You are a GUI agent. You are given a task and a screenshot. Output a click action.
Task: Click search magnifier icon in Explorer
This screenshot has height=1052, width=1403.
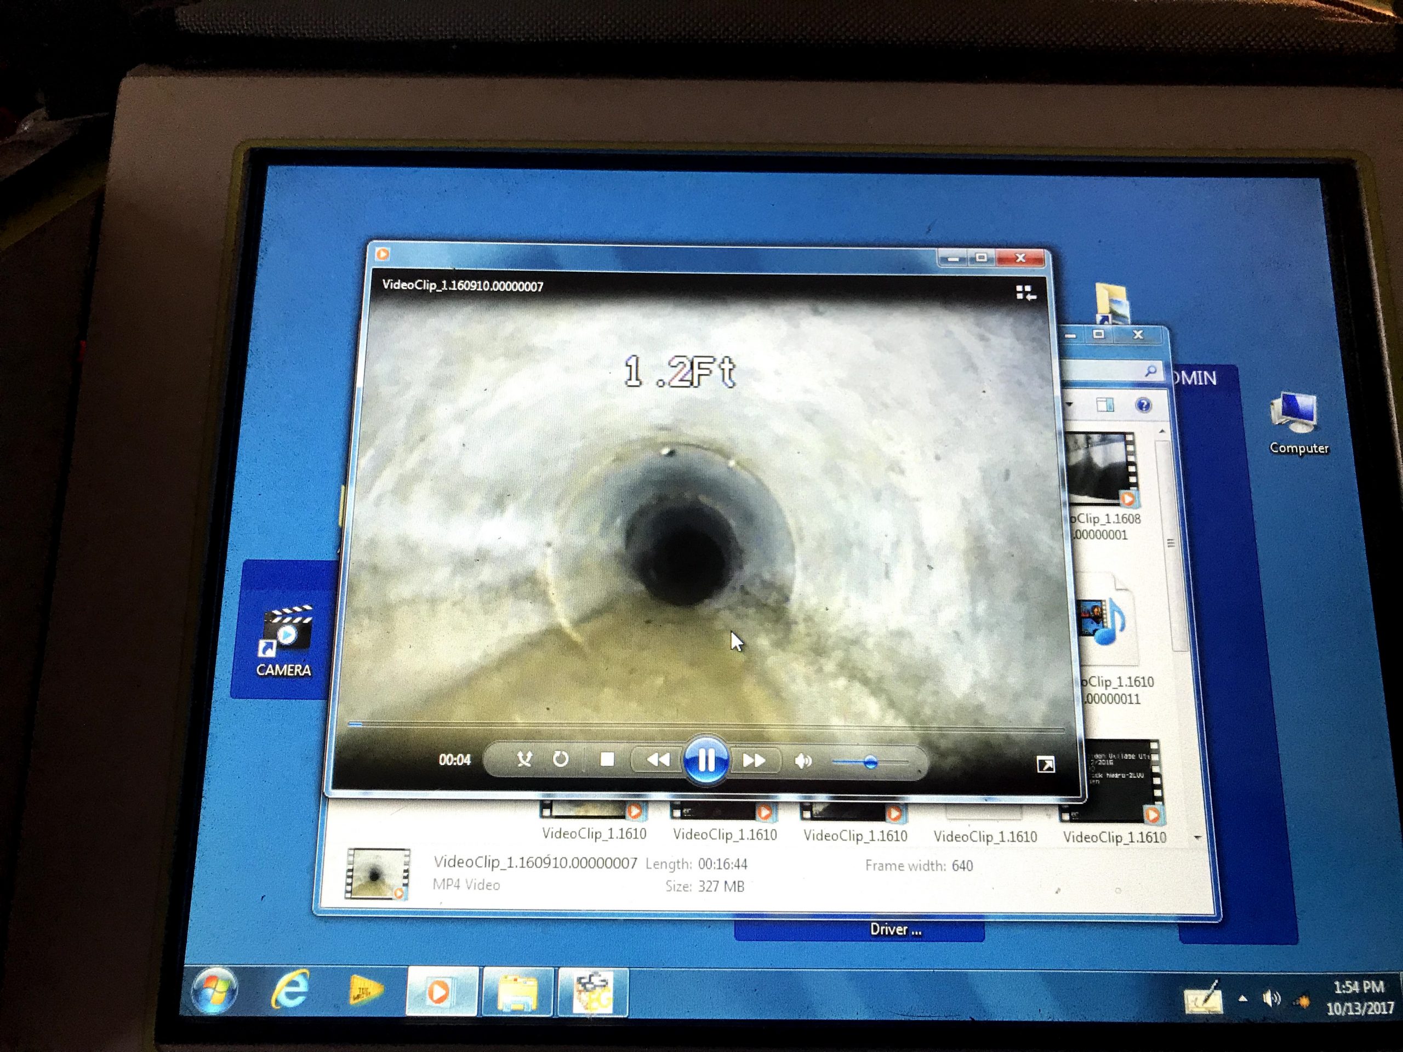[x=1150, y=371]
